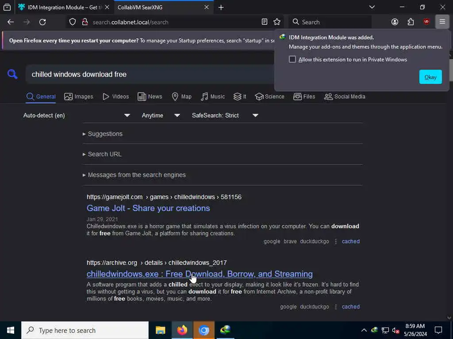Expand Messages from the search engines
Image resolution: width=453 pixels, height=339 pixels.
pyautogui.click(x=134, y=175)
